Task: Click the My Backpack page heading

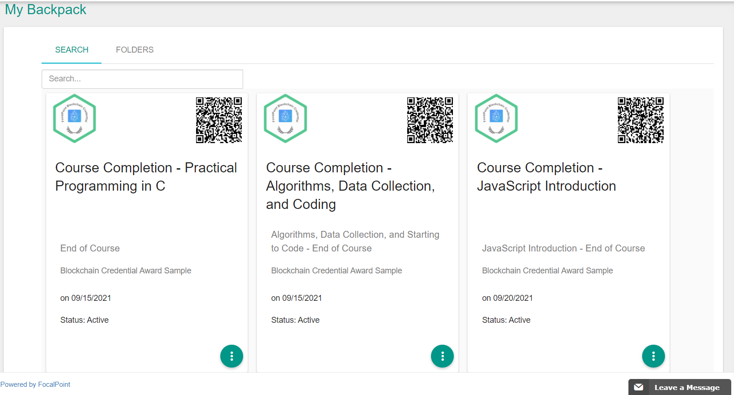Action: [x=46, y=10]
